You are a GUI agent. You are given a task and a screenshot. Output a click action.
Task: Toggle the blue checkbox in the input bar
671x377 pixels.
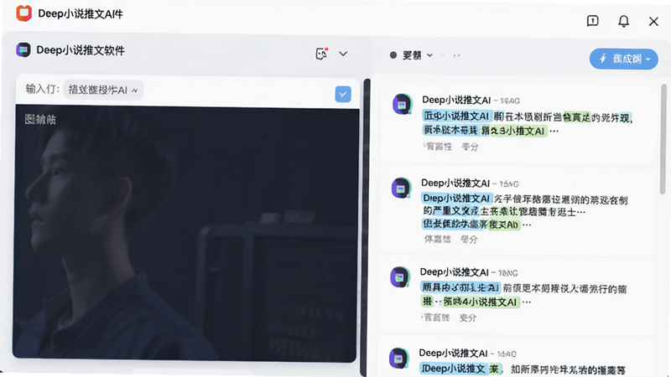[343, 94]
